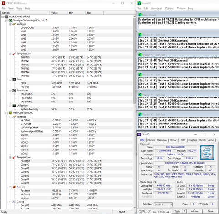The width and height of the screenshot is (219, 214).
Task: Open Prime95 Test menu
Action: pos(139,8)
